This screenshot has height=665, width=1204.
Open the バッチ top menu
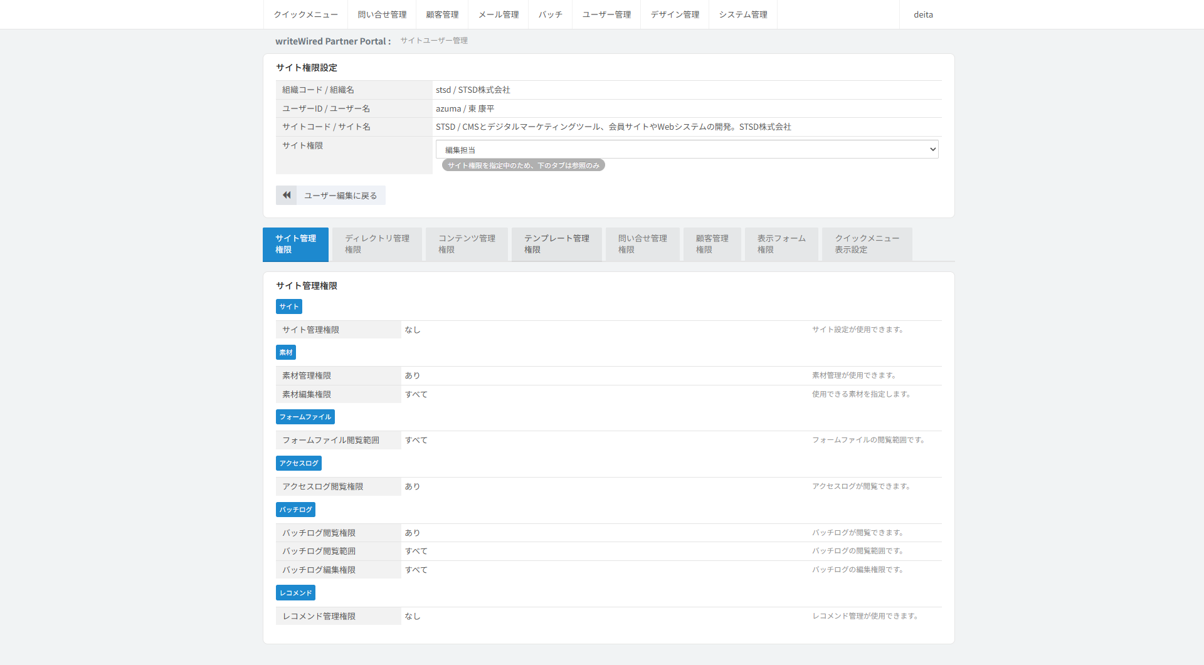point(550,14)
